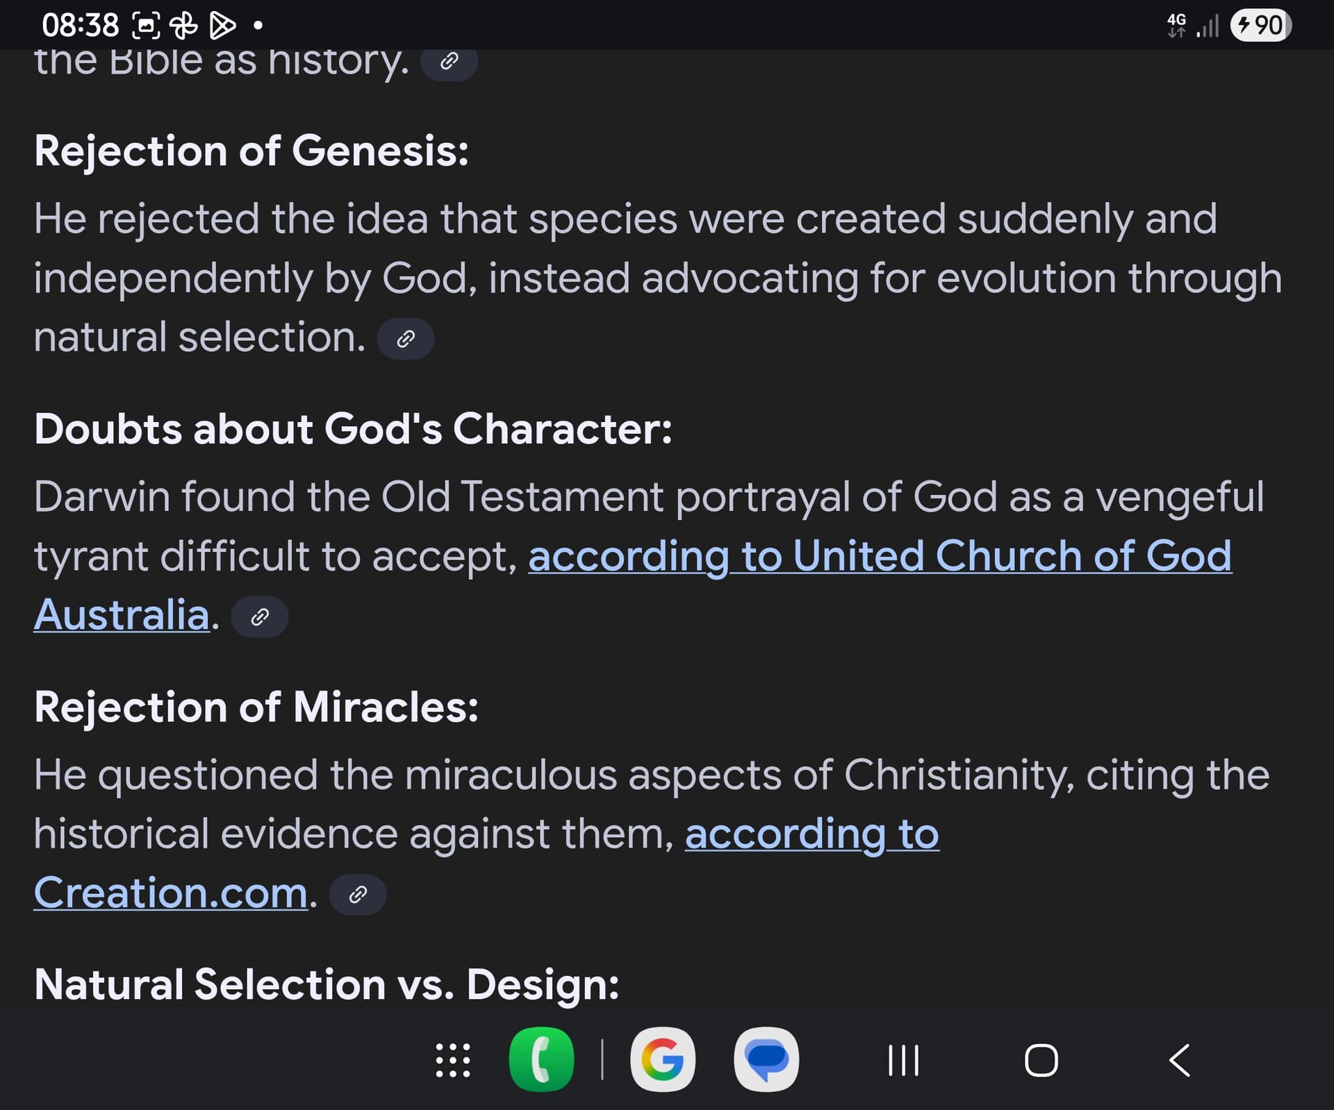Go to home screen with Home button
Screen dimensions: 1334x1110
[x=1041, y=1060]
